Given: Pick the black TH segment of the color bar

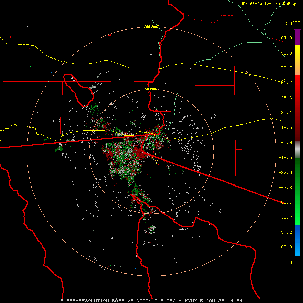Looking at the screenshot, I should [297, 263].
